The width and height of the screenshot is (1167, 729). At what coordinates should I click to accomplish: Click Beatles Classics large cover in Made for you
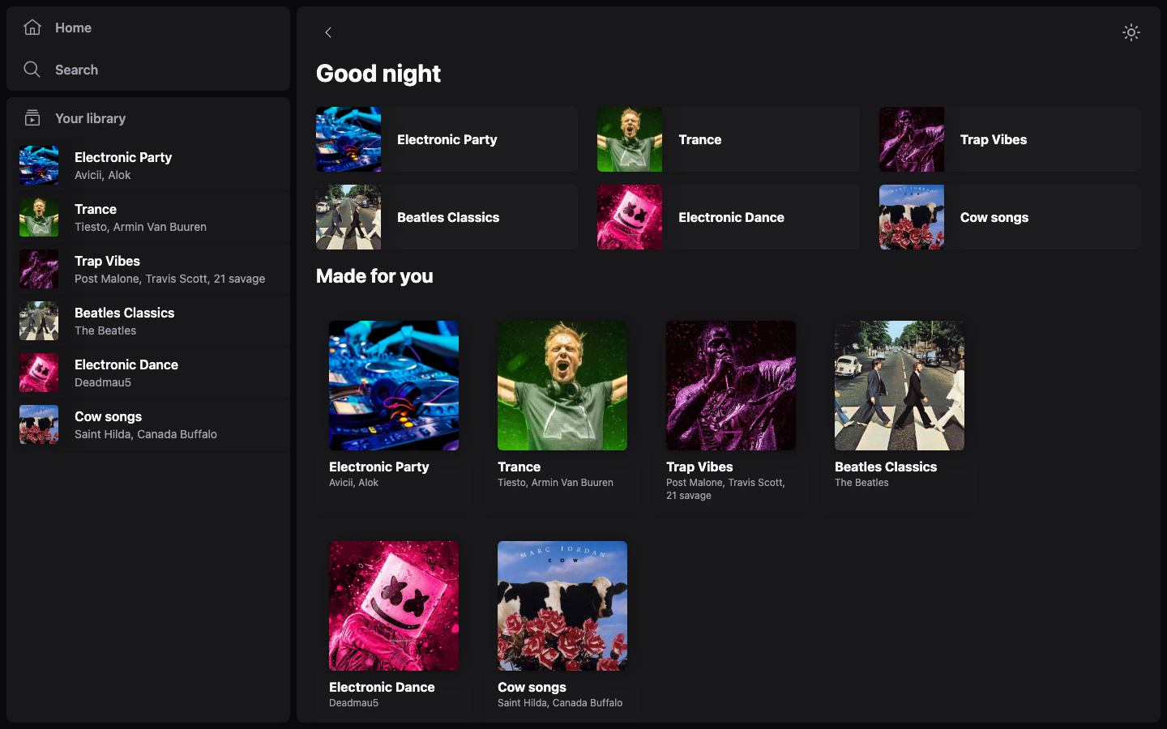(x=900, y=386)
